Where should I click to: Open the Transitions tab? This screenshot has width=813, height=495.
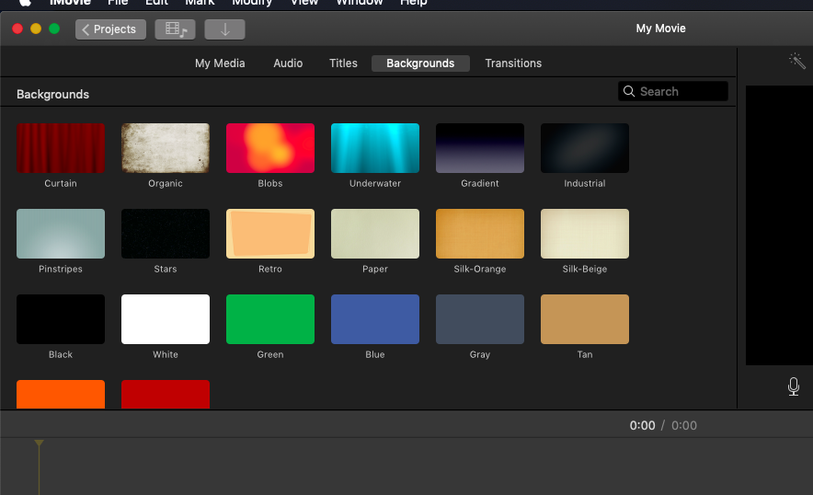[513, 63]
